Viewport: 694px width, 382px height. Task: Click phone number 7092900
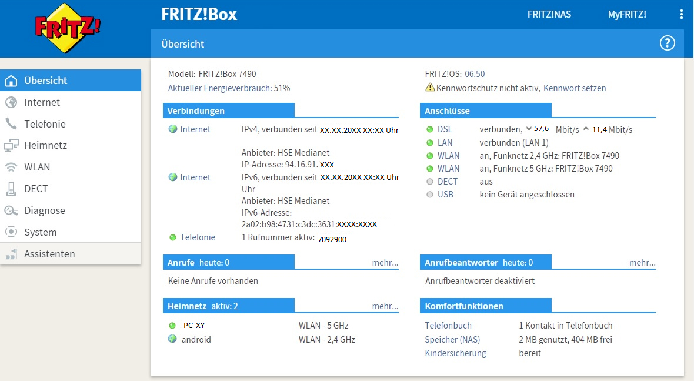(x=332, y=240)
